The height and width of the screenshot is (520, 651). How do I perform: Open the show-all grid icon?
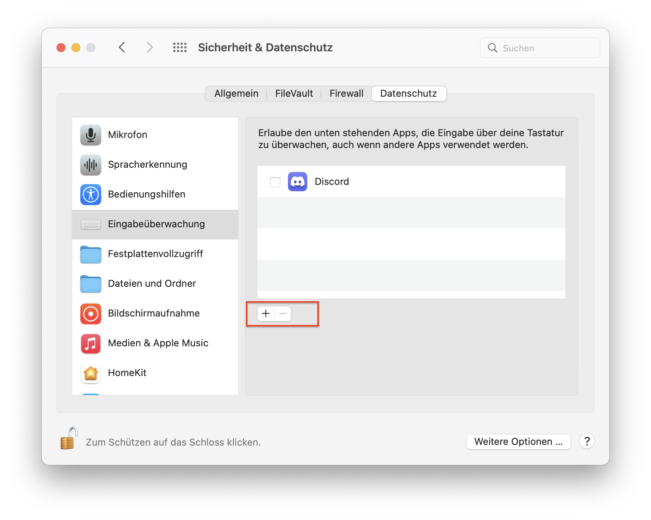click(180, 48)
